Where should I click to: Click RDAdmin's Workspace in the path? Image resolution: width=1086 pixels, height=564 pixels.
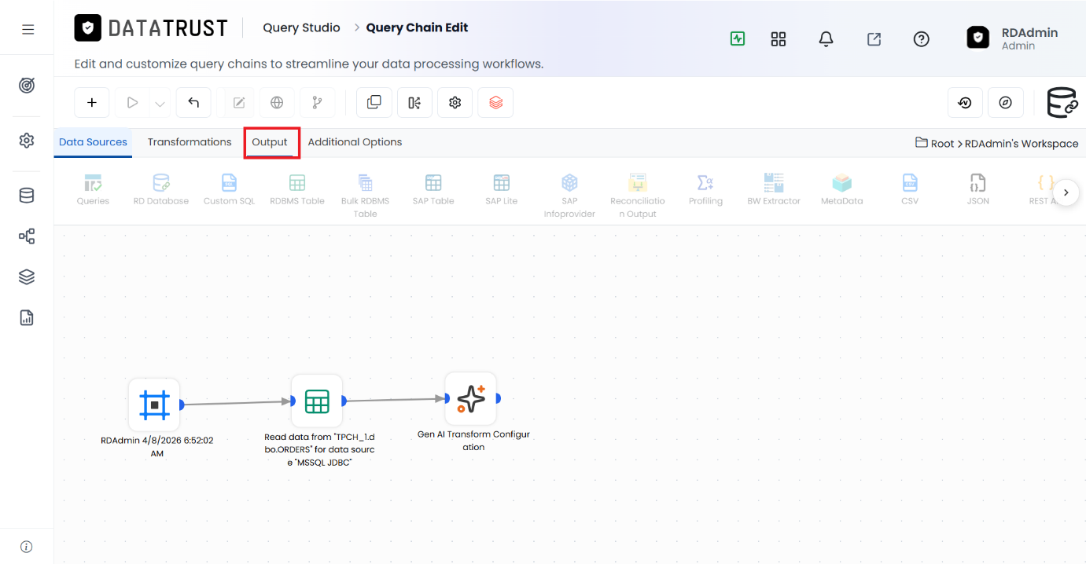(x=1022, y=144)
